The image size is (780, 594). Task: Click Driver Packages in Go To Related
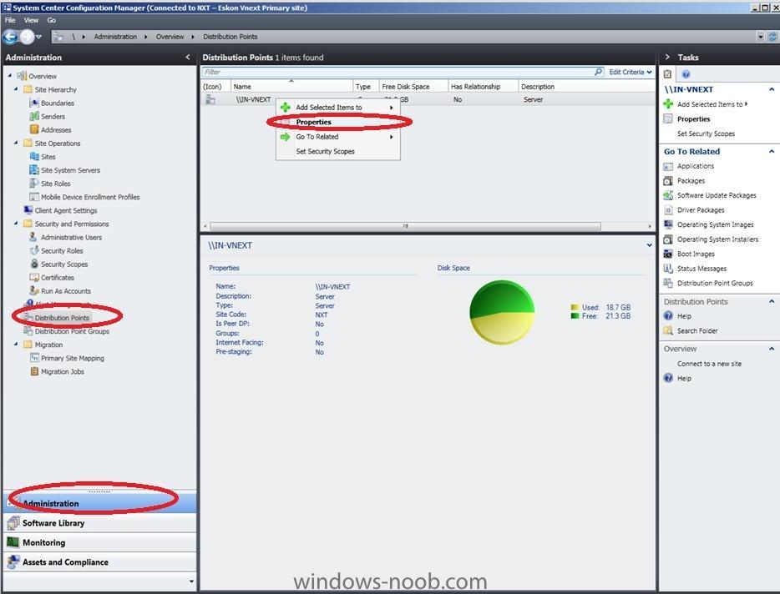click(701, 210)
